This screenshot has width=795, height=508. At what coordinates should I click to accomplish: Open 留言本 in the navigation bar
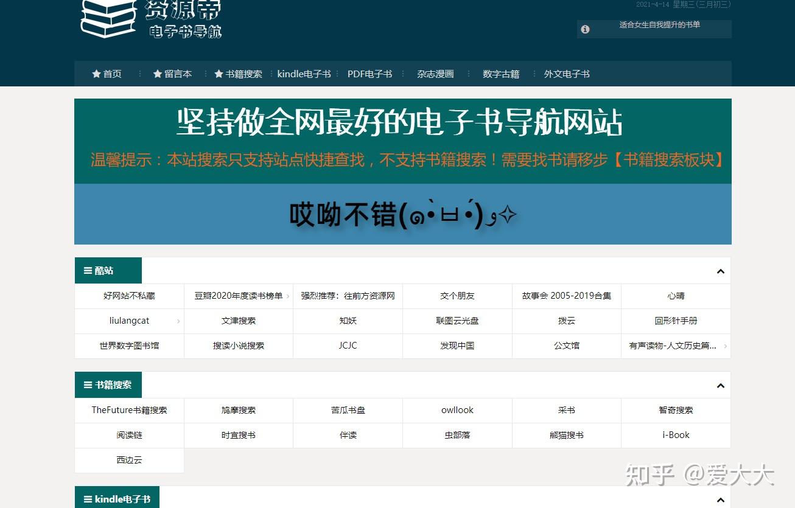coord(172,74)
